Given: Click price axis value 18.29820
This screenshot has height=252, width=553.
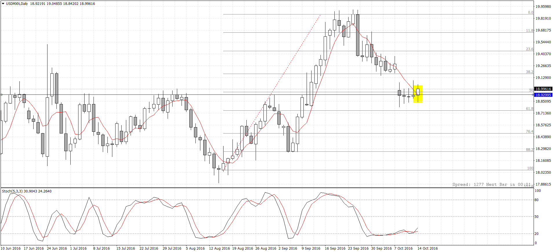Looking at the screenshot, I should point(543,149).
